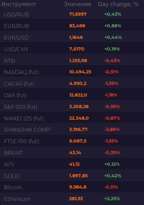Open NIKKEI 225 (fut) row
The height and width of the screenshot is (205, 144).
point(72,118)
